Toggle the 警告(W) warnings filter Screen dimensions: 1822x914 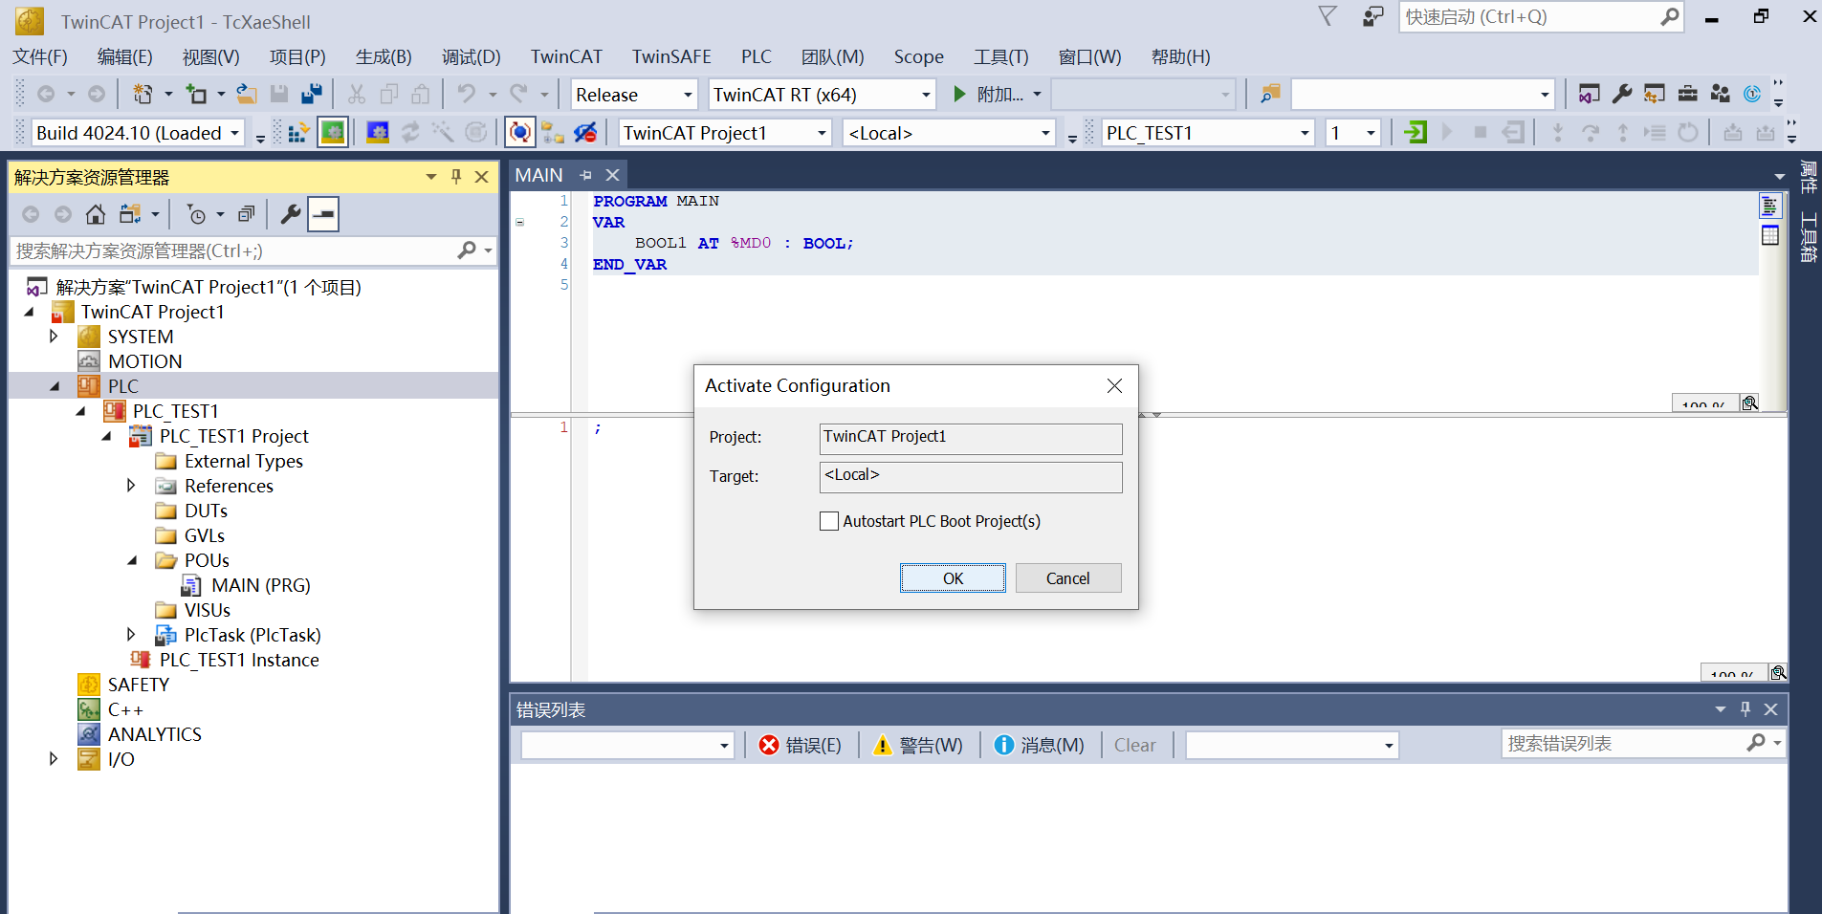(918, 745)
